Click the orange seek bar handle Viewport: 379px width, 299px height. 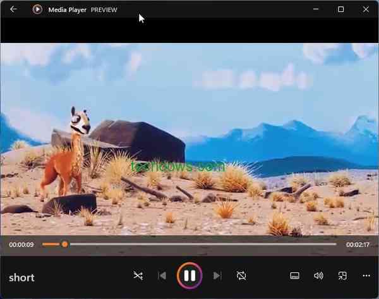click(65, 245)
